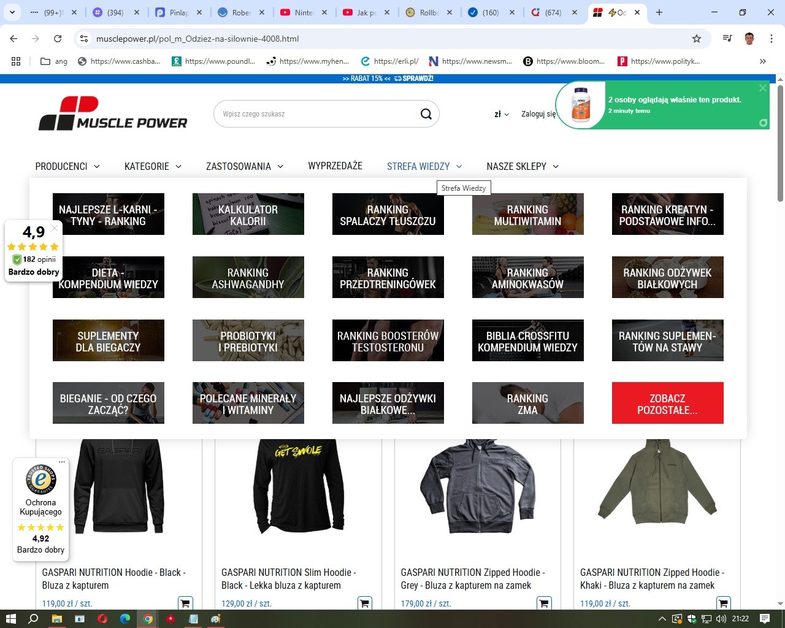Add GASPARI Hoodie Black to cart via cart icon
Image resolution: width=785 pixels, height=628 pixels.
(x=185, y=603)
